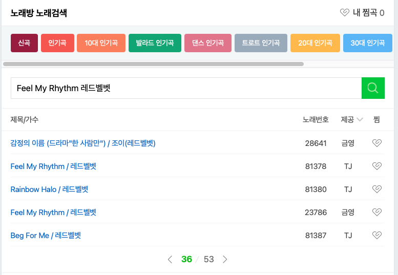Select the 발라드 인기곡 tab

155,43
